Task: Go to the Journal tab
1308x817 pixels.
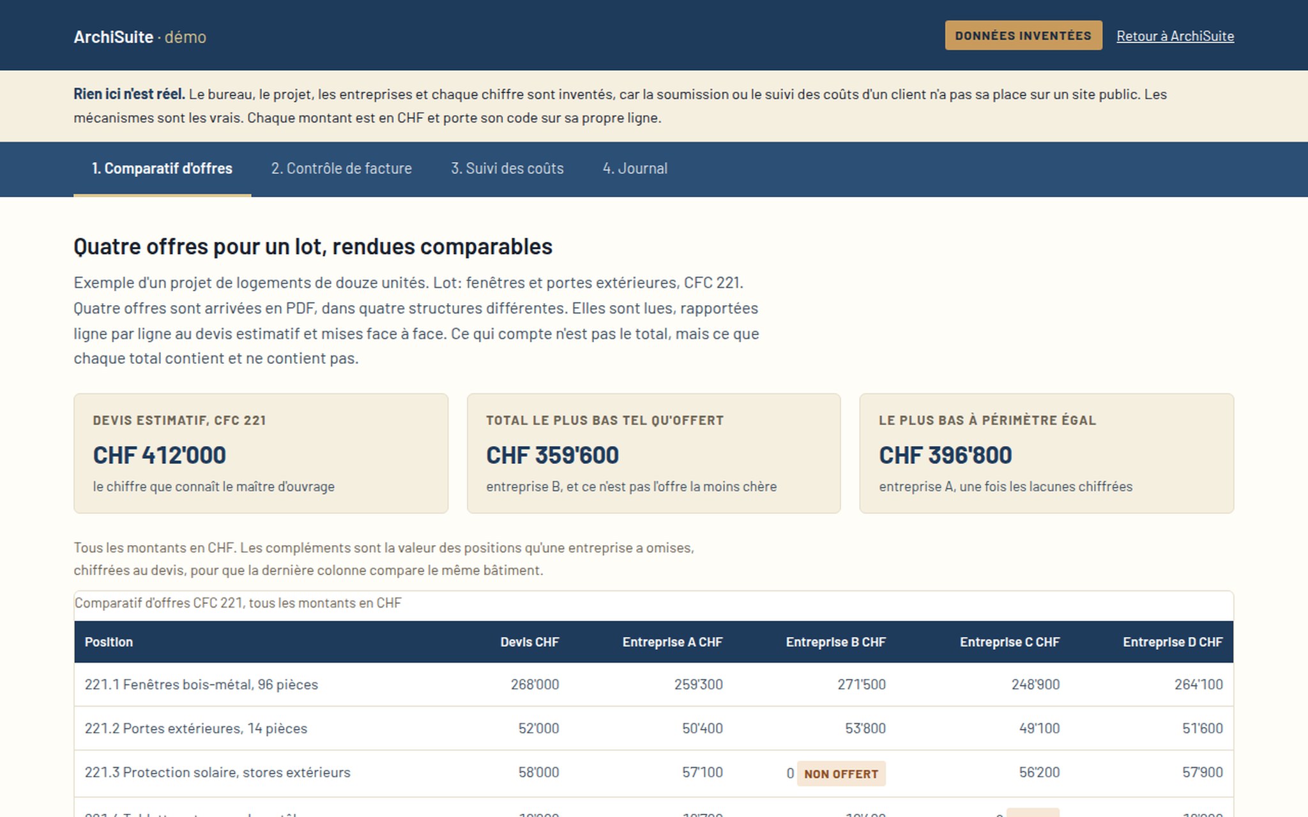Action: (x=635, y=169)
